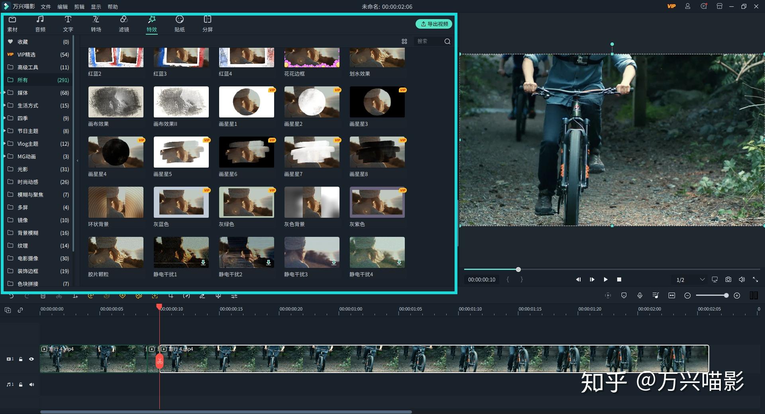Click the motion tracking frame icon
Viewport: 765px width, 414px height.
(x=155, y=296)
